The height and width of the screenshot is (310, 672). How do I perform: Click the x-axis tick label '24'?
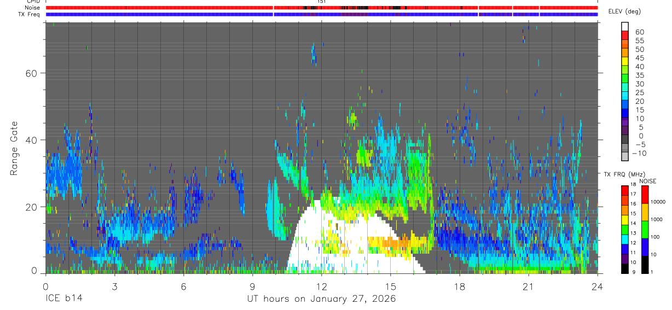coord(597,286)
